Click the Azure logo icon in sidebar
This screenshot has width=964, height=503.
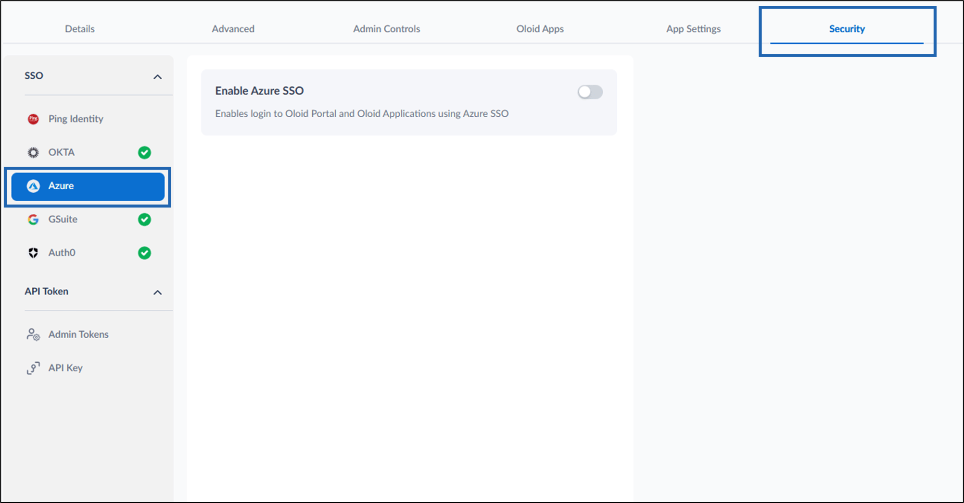point(33,186)
